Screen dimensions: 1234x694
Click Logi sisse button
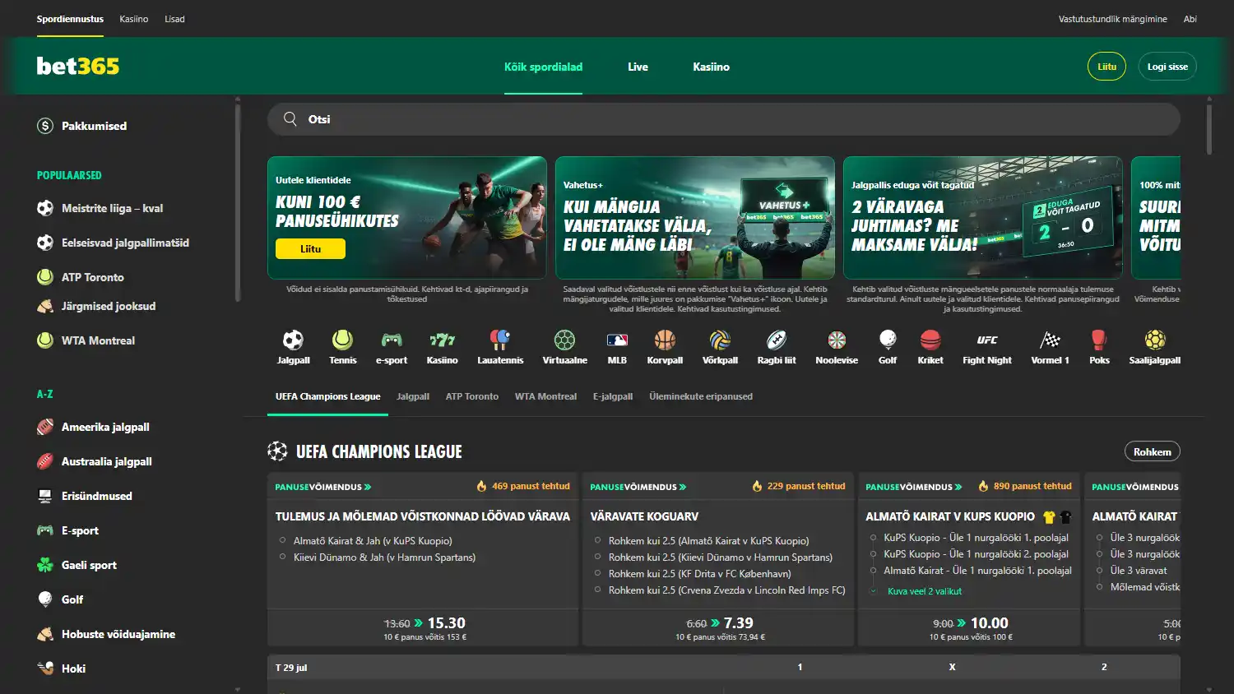pos(1167,67)
